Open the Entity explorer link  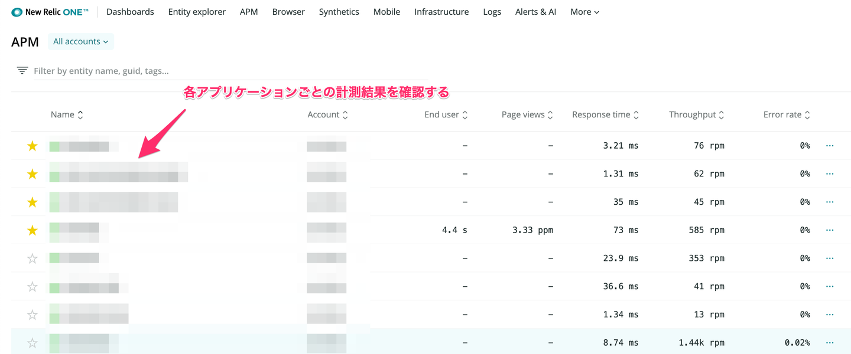197,12
